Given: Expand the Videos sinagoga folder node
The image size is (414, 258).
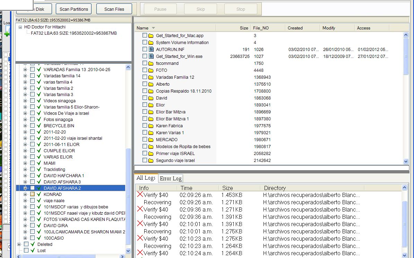Looking at the screenshot, I should coord(25,101).
